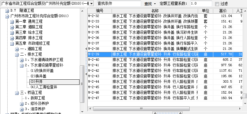
Task: Click the 查找 search button
Action: 148,4
